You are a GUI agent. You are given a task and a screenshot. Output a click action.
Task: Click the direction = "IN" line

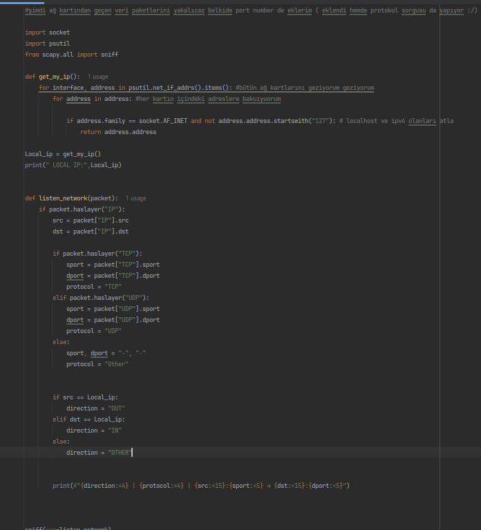pyautogui.click(x=94, y=430)
